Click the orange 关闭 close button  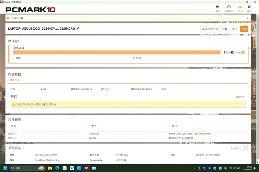(244, 29)
